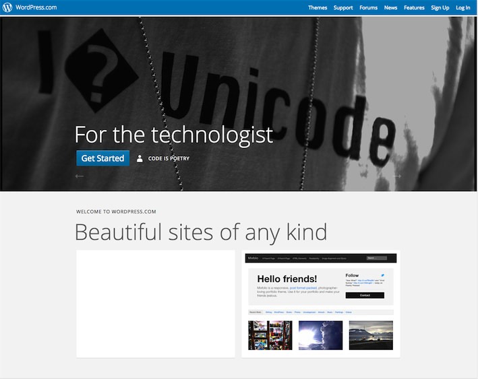The width and height of the screenshot is (478, 379).
Task: Click the blue Get Started button
Action: [102, 158]
